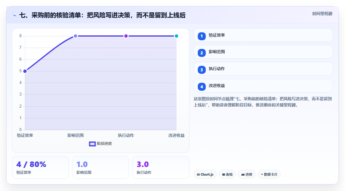
Task: Click the x-axis label 执行动作
Action: [x=126, y=135]
